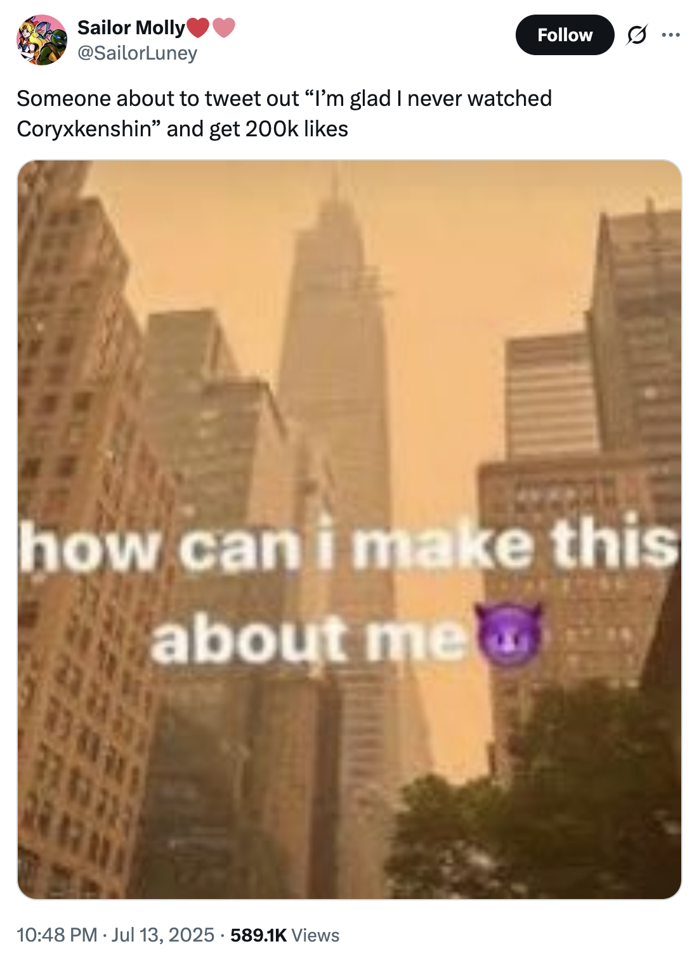
Task: Click the pink heart emoji beside the name
Action: (x=223, y=27)
